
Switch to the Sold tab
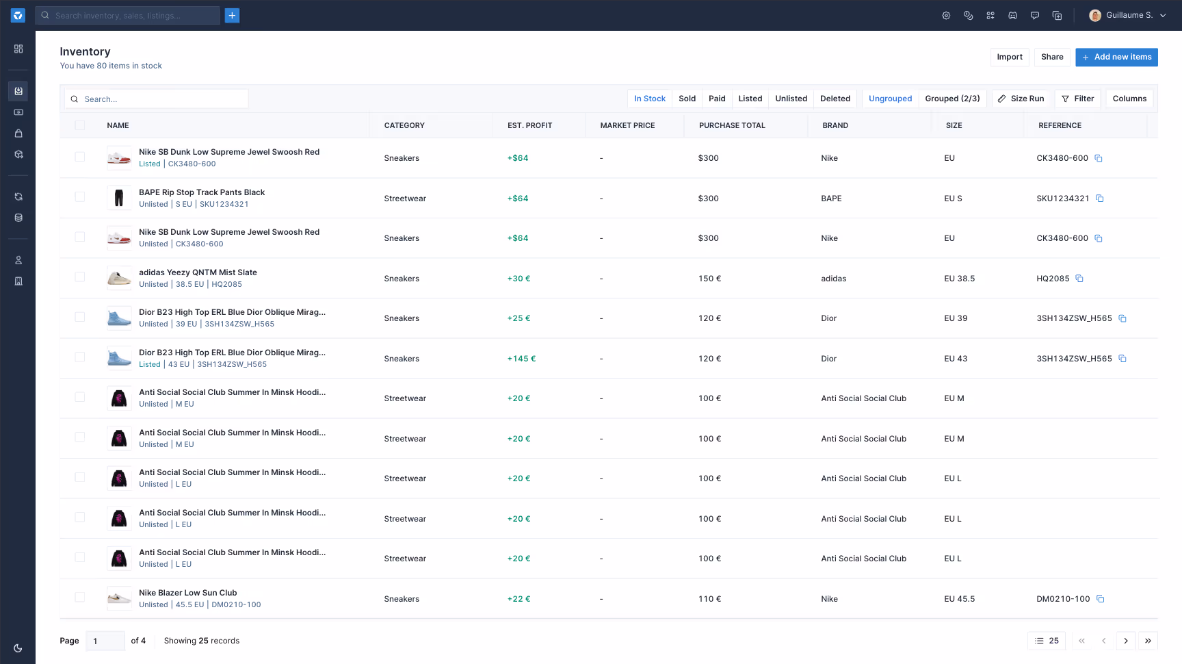click(687, 99)
